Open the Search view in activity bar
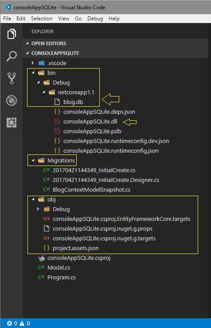Screen dimensions: 211x328 [x=12, y=56]
